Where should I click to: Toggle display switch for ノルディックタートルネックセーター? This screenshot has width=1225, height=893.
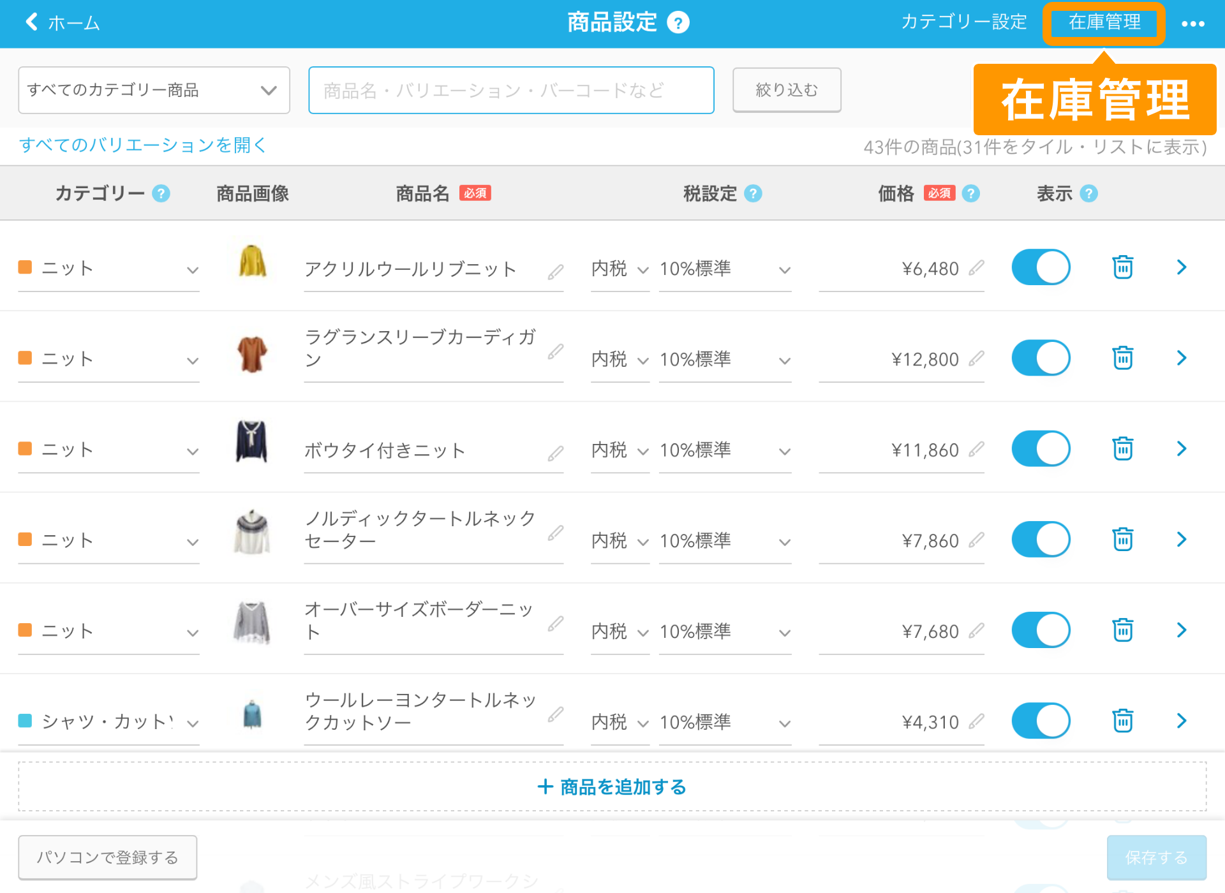1041,539
